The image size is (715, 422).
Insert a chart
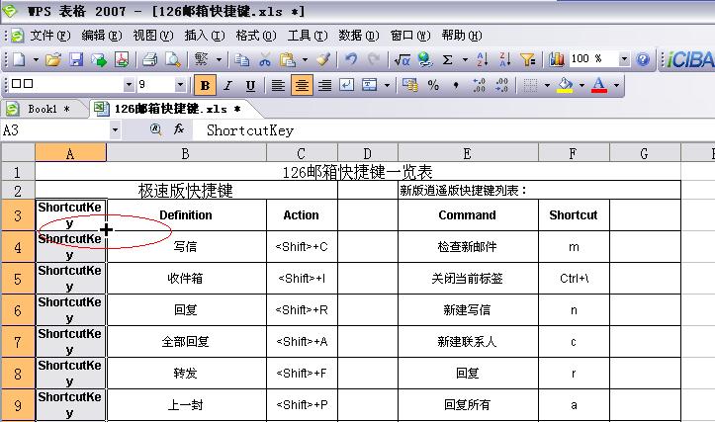pos(557,59)
